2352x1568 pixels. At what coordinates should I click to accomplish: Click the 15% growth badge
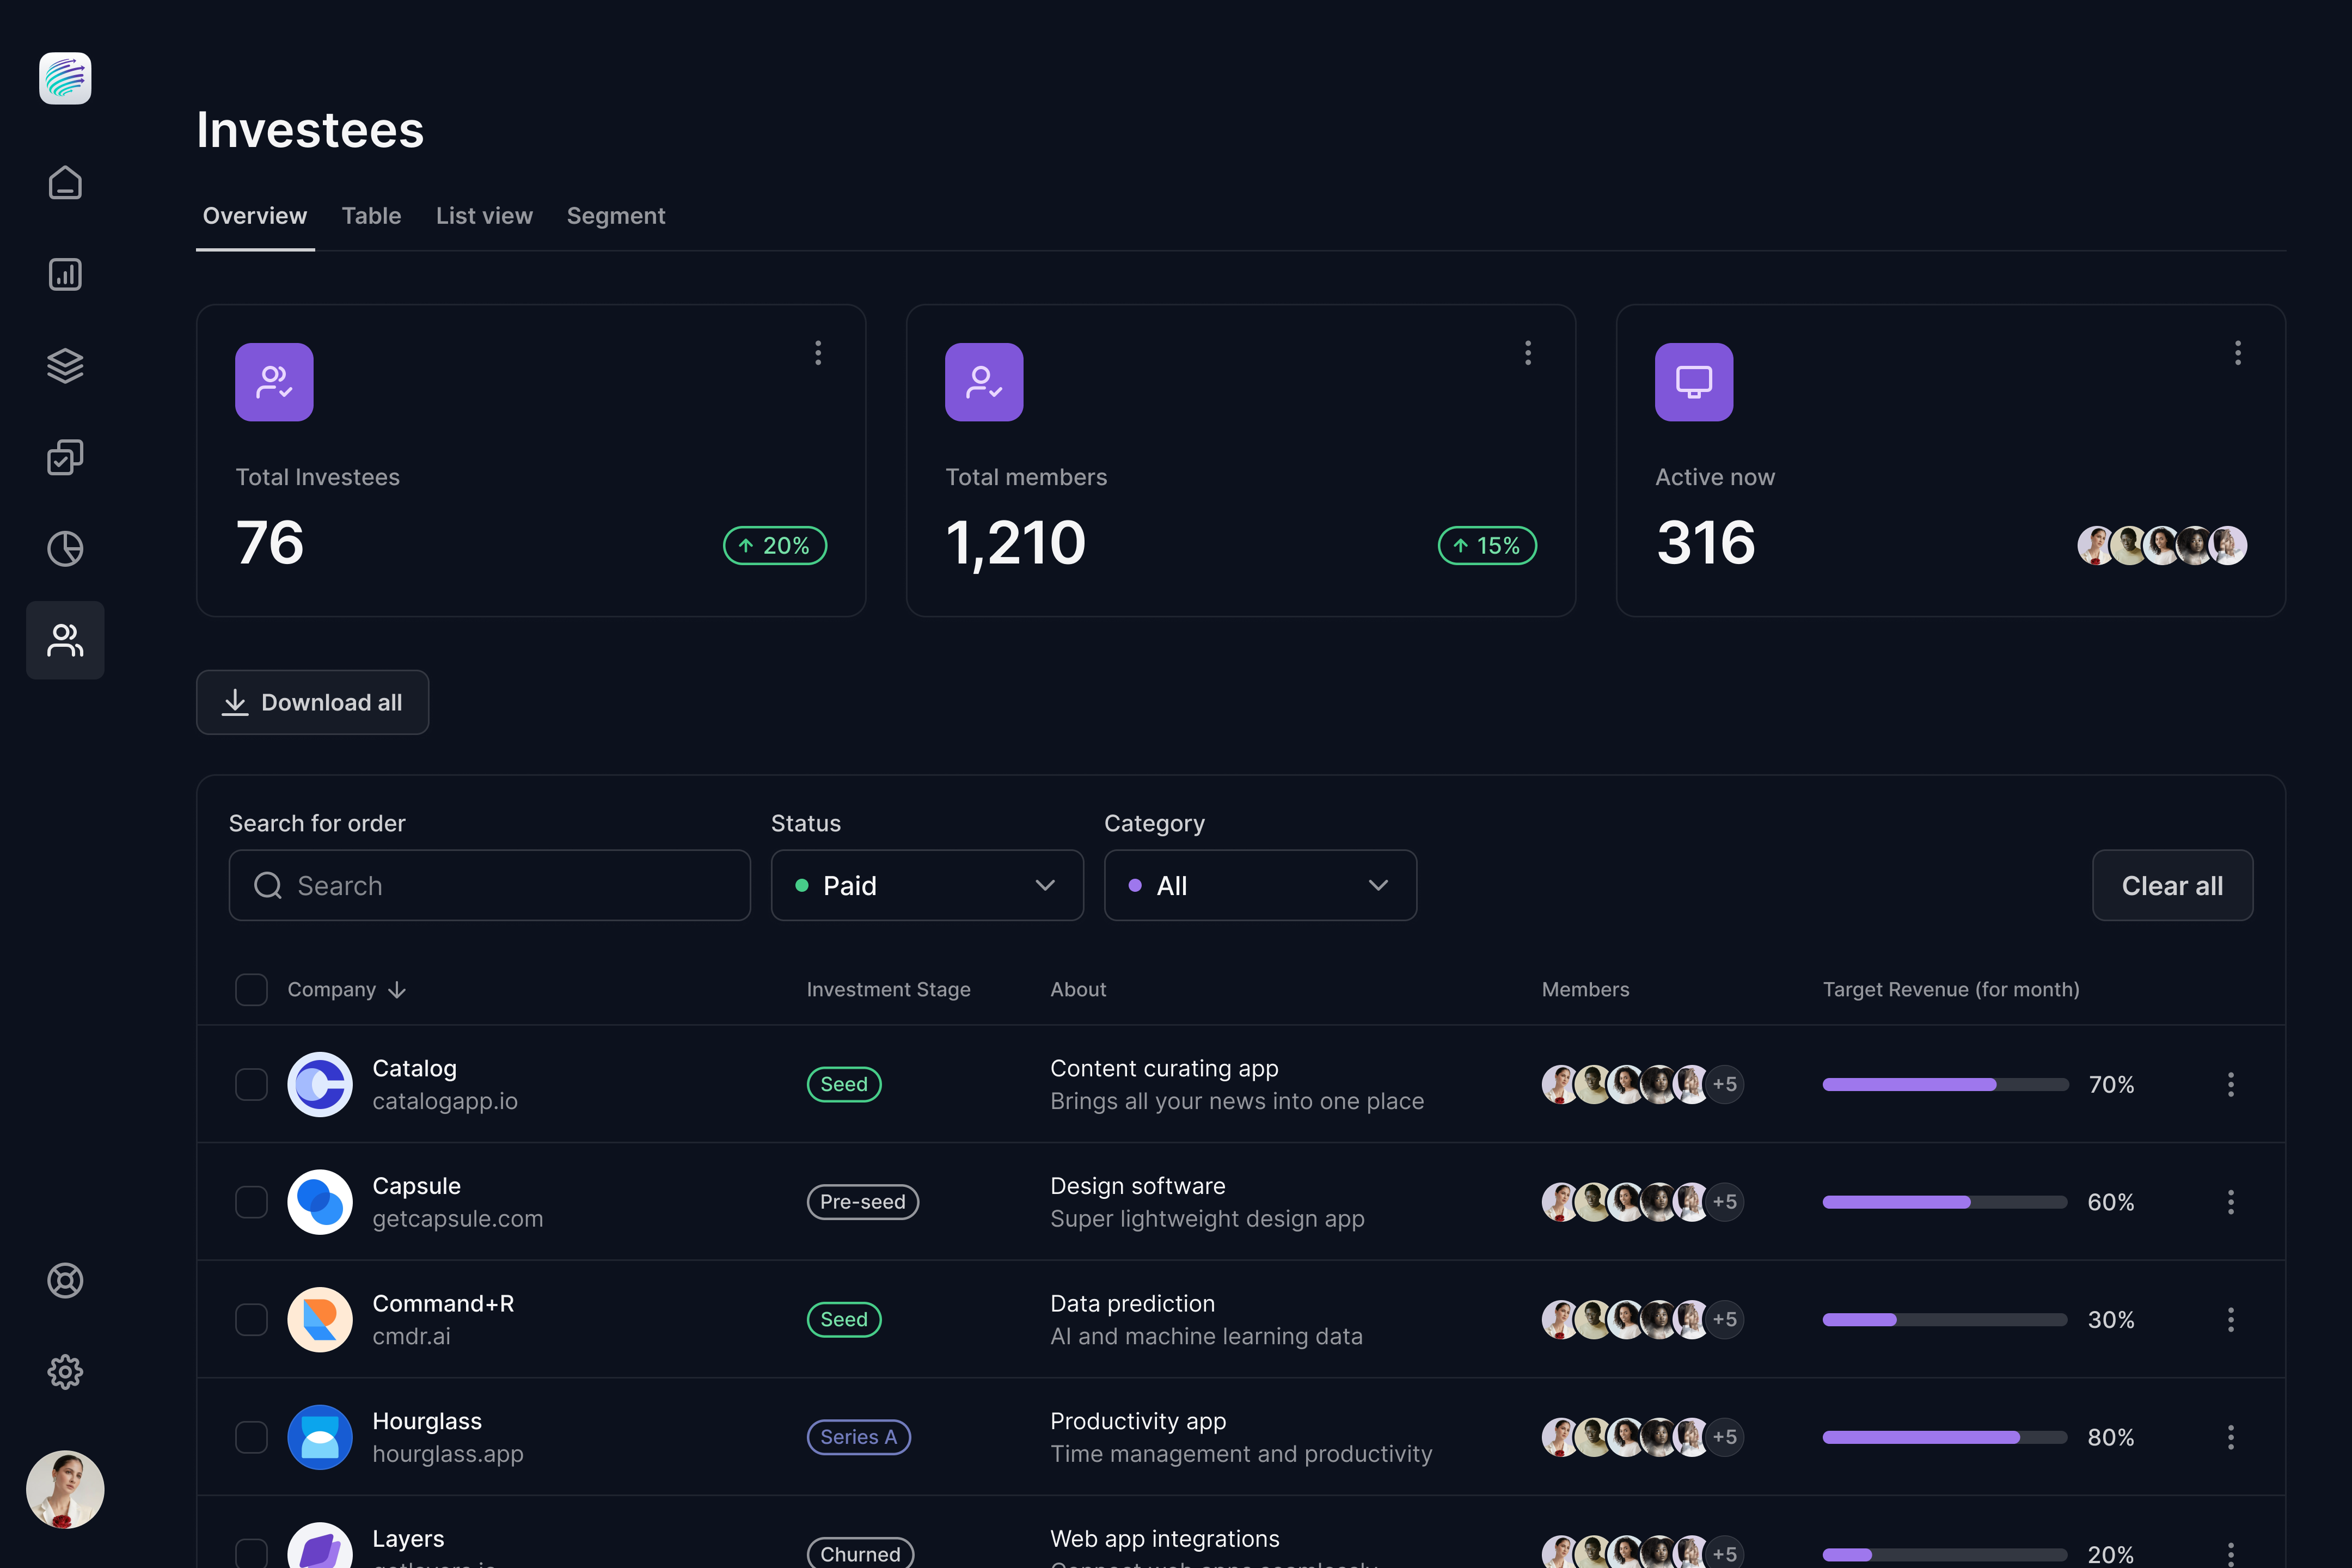[x=1487, y=546]
